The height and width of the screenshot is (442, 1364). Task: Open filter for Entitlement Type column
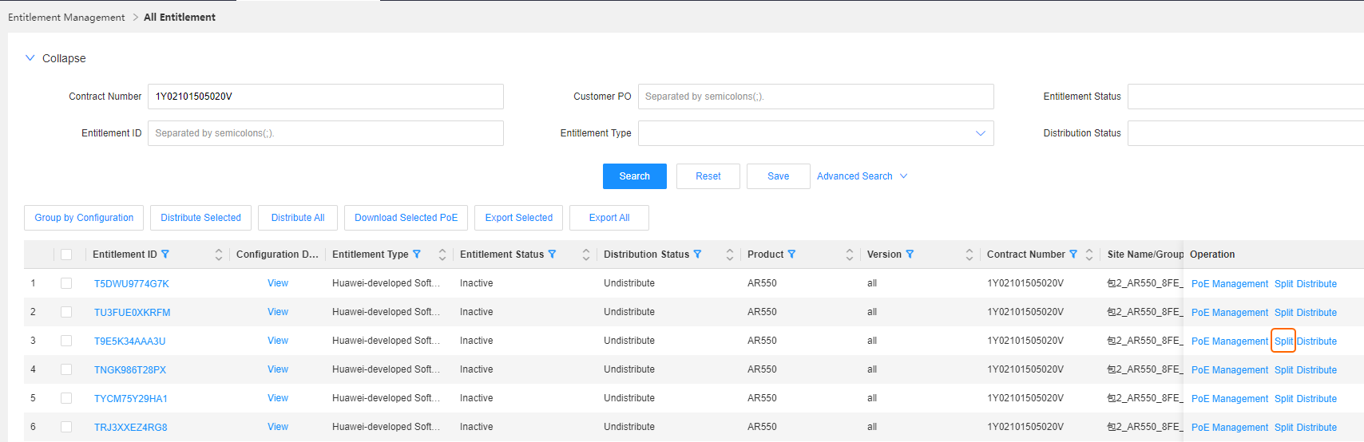click(x=416, y=255)
